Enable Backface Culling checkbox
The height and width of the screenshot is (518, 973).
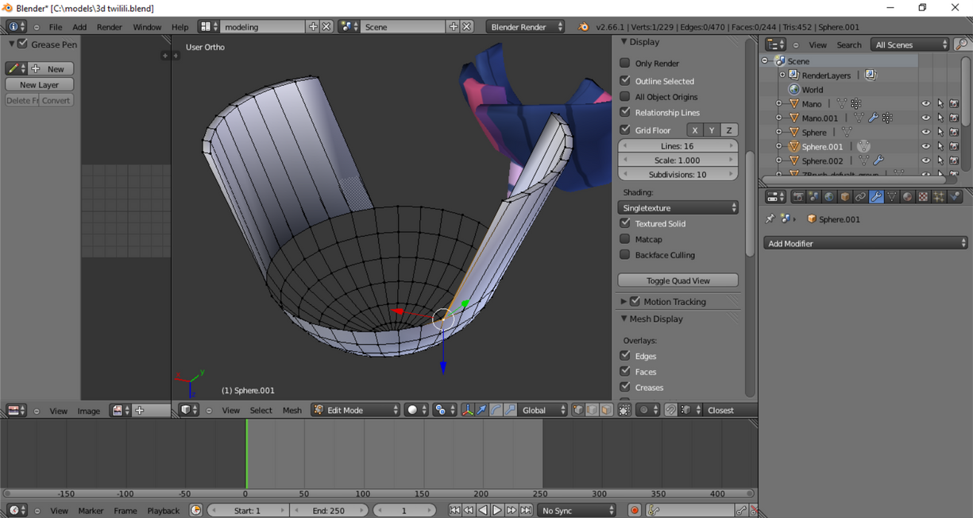625,254
